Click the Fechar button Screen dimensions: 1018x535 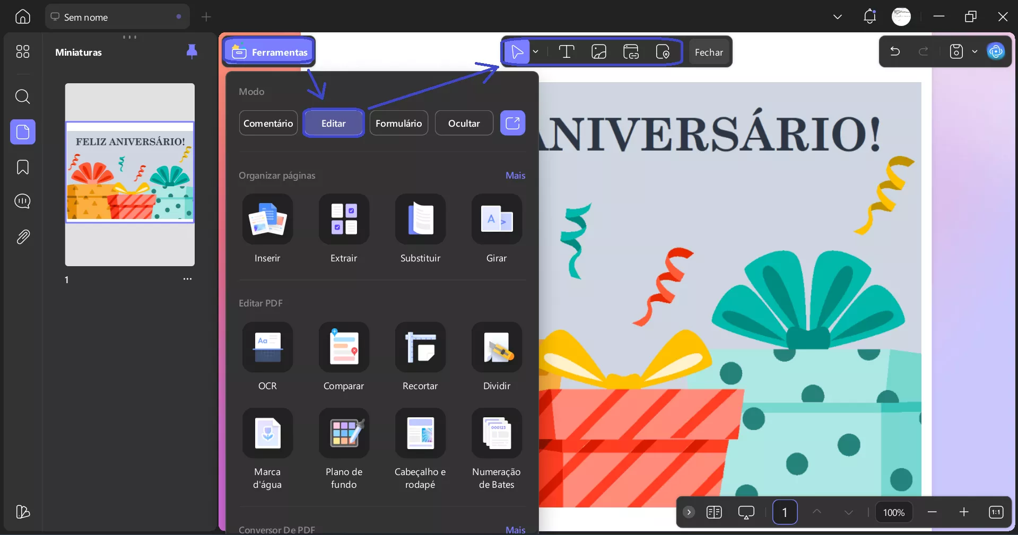tap(709, 51)
